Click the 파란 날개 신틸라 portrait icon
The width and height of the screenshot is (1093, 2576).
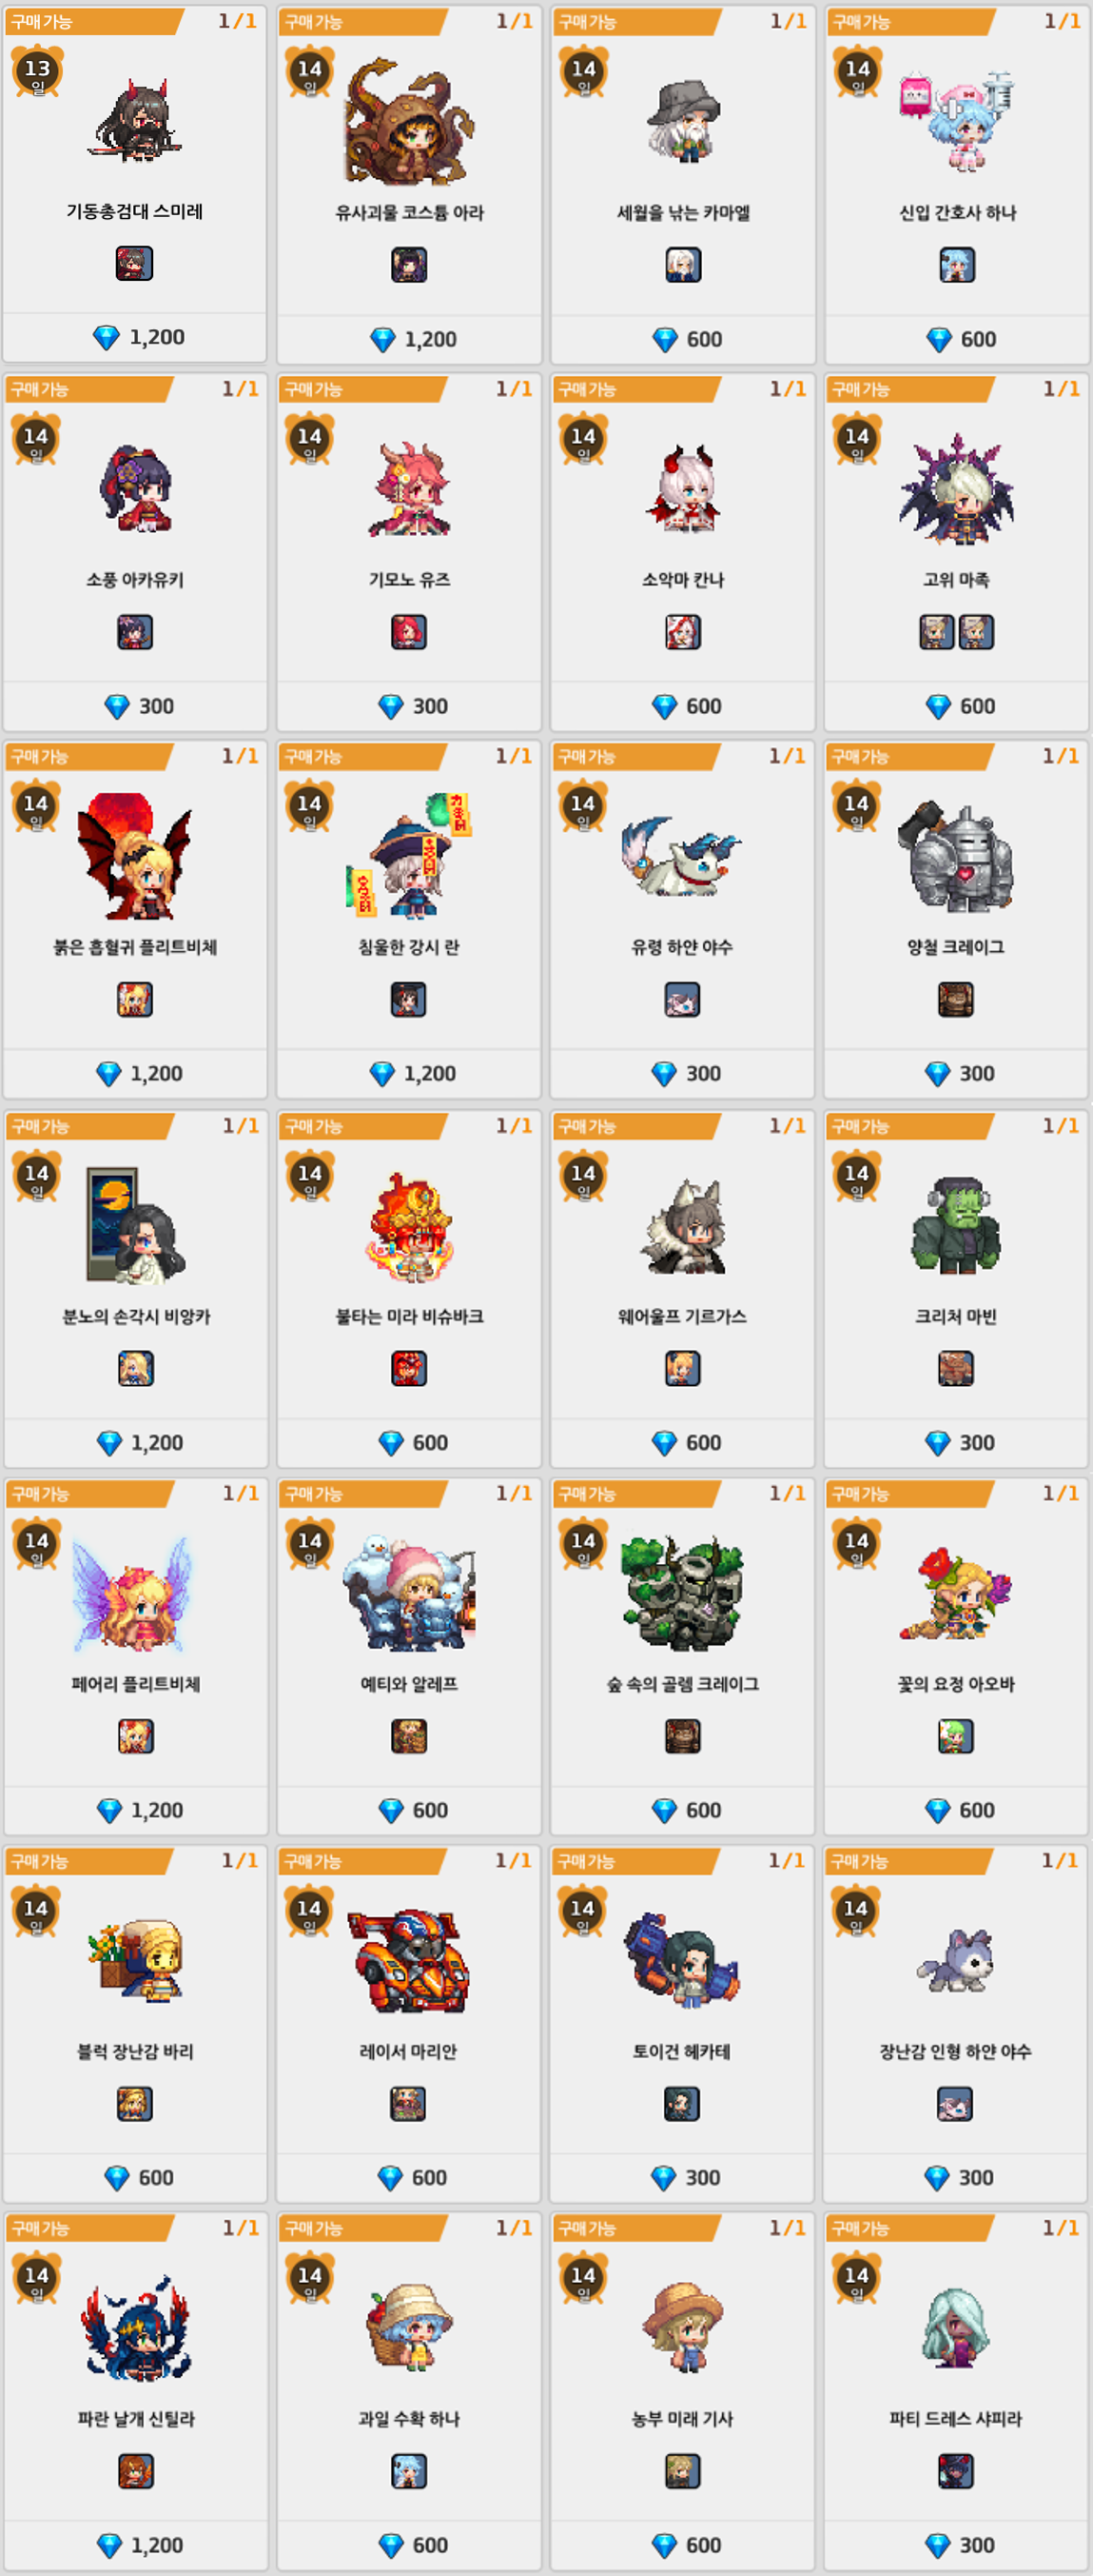point(136,2471)
